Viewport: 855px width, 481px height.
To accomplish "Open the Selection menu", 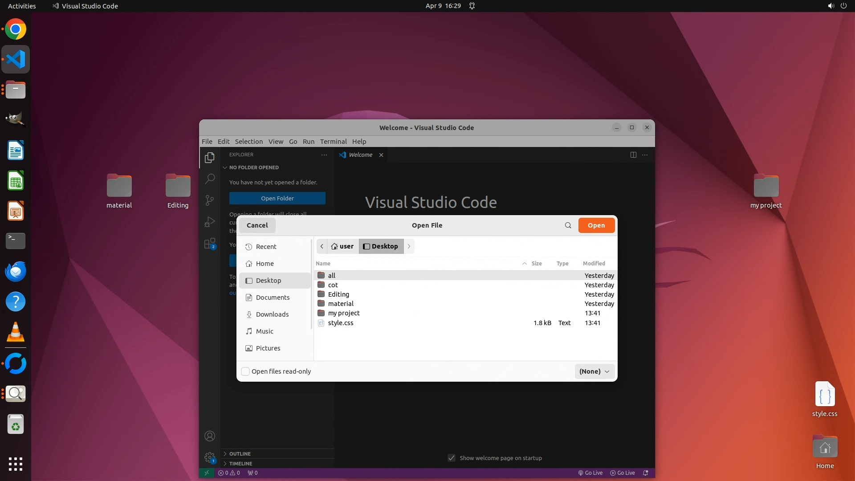I will pos(248,142).
